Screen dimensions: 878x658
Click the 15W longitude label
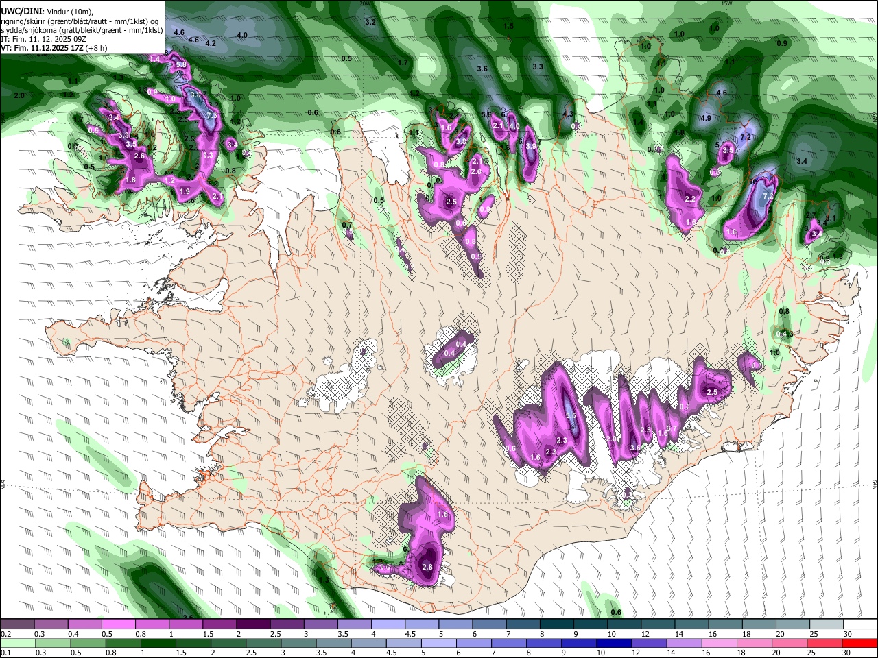tap(726, 3)
